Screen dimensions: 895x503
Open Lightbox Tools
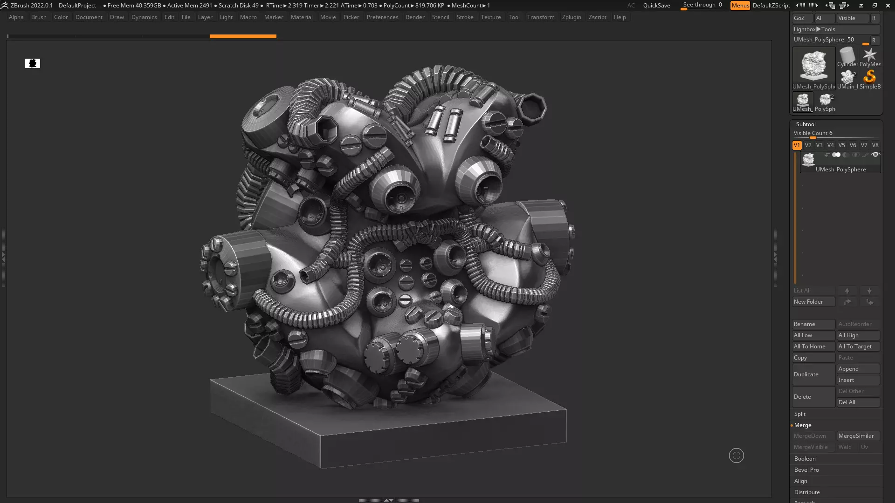(836, 29)
